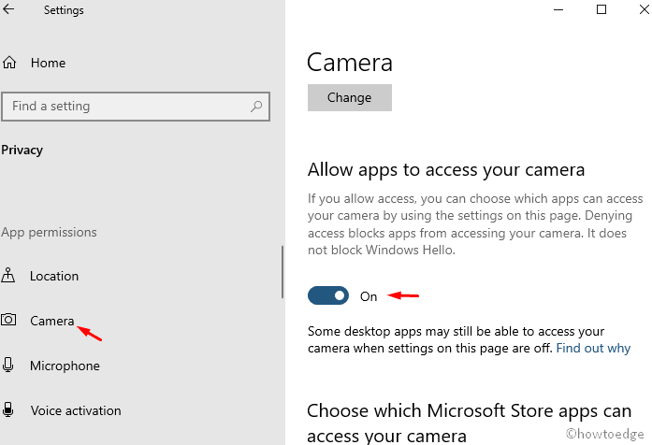This screenshot has width=652, height=445.
Task: Open the Home settings page
Action: tap(48, 63)
